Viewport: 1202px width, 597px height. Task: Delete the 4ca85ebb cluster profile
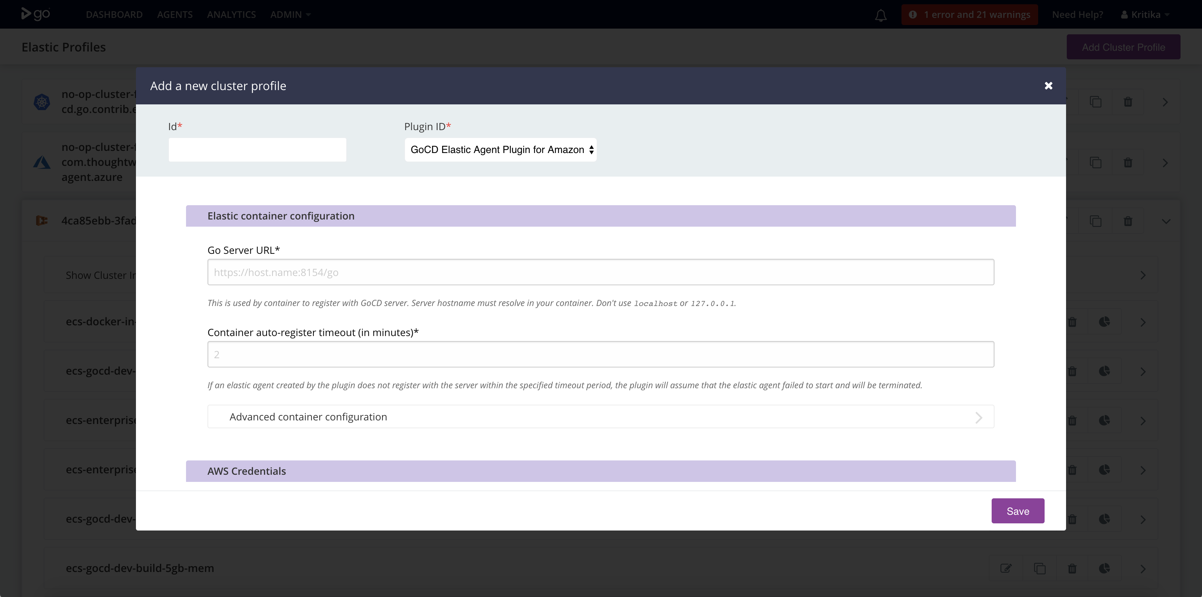tap(1128, 221)
